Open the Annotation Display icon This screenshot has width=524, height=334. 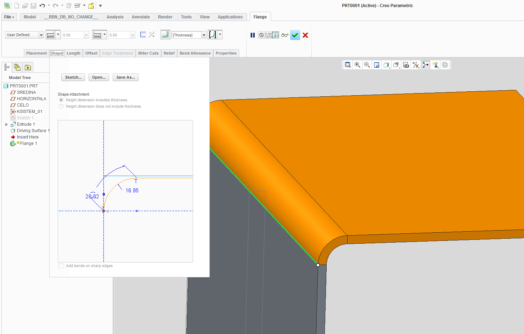(435, 65)
